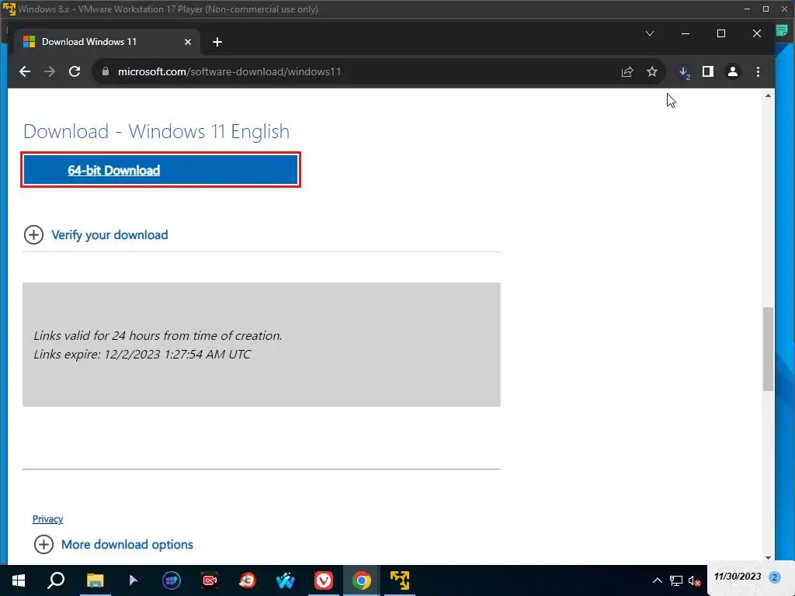Screen dimensions: 795x596
Task: Expand More download options
Action: coord(43,544)
